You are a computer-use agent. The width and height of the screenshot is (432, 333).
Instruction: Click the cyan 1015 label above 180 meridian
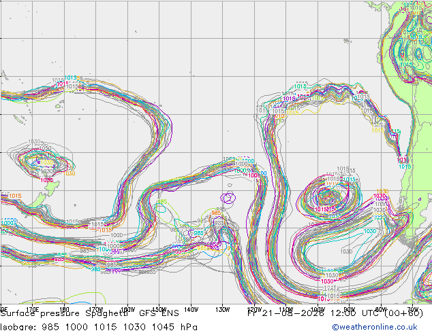point(71,77)
